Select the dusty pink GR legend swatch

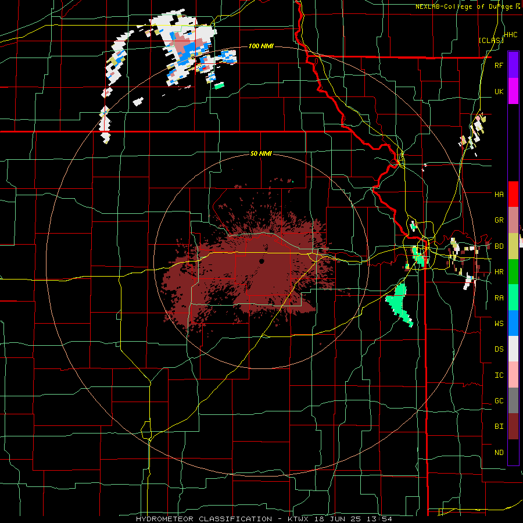(513, 220)
